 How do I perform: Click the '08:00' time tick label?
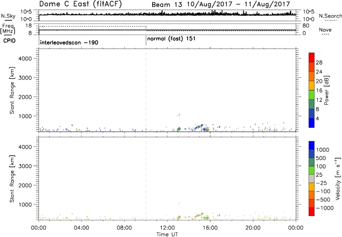[x=124, y=228]
